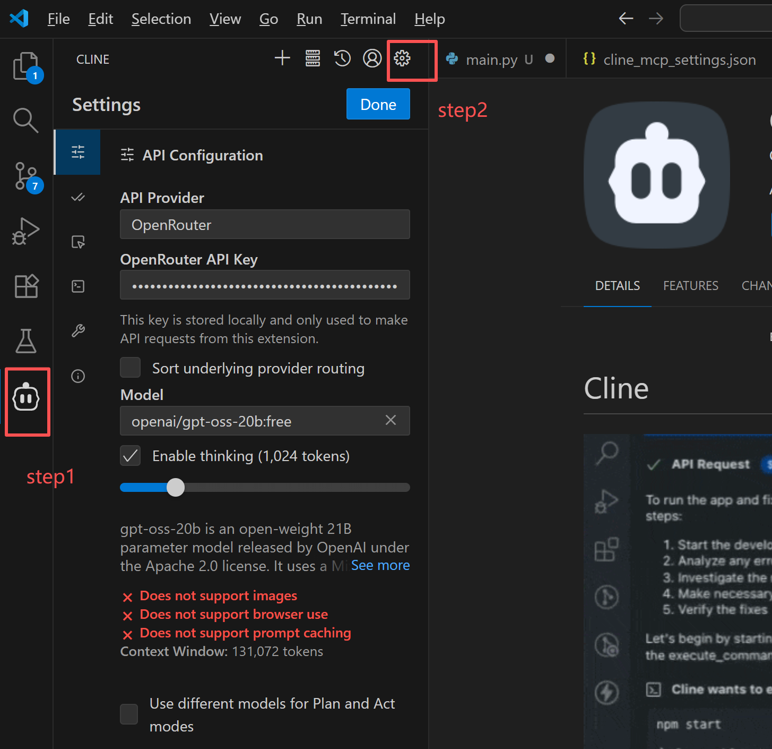The height and width of the screenshot is (749, 772).
Task: Open Cline settings gear icon
Action: tap(402, 58)
